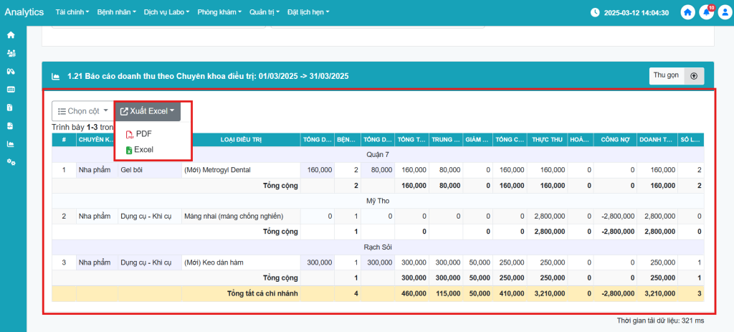This screenshot has height=332, width=734.
Task: Select PDF from the export menu
Action: [x=143, y=134]
